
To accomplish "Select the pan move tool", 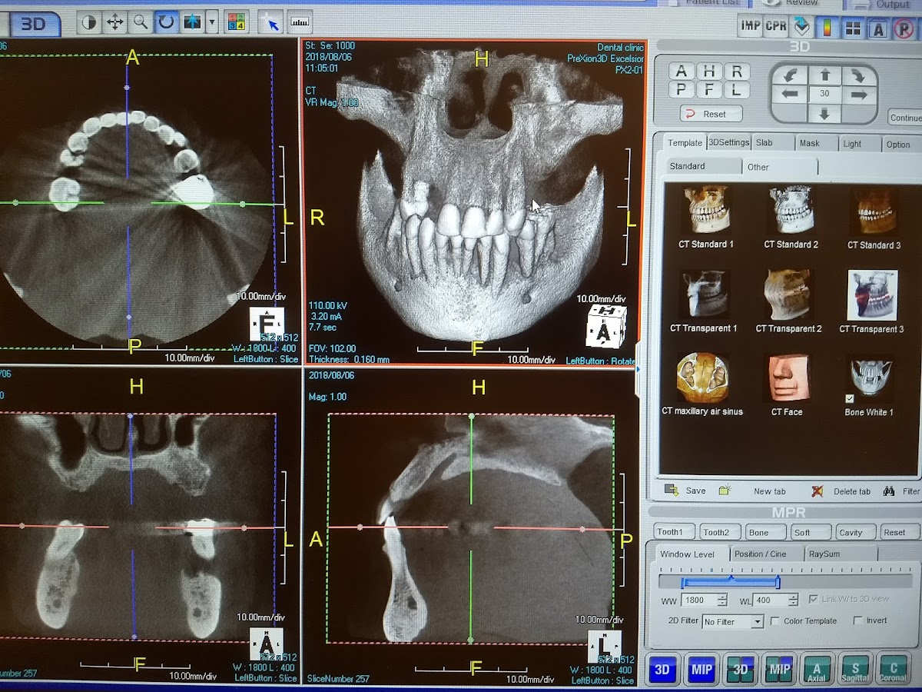I will pos(114,22).
